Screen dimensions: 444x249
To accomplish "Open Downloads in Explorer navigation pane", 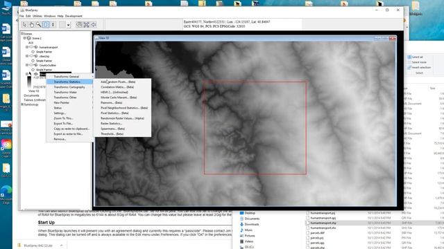I will click(x=249, y=224).
